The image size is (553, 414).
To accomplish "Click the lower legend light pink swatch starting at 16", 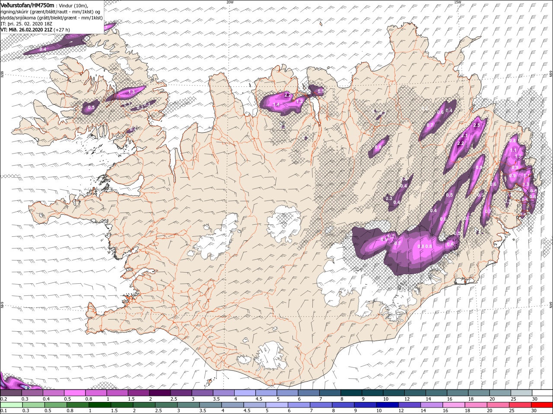I will pos(454,405).
